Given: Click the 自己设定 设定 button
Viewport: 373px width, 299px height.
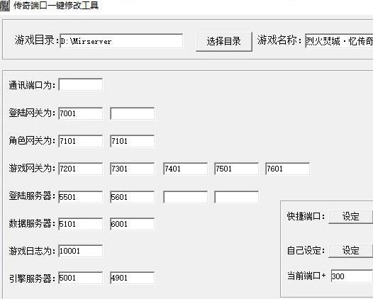Looking at the screenshot, I should tap(350, 250).
